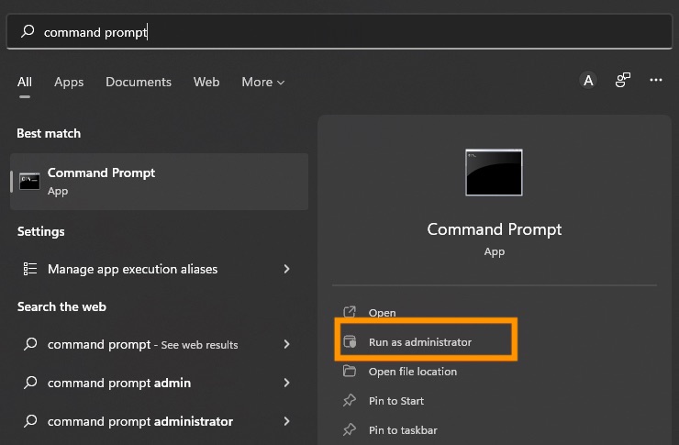The image size is (679, 445).
Task: Click the search magnifier icon in search box
Action: point(28,32)
